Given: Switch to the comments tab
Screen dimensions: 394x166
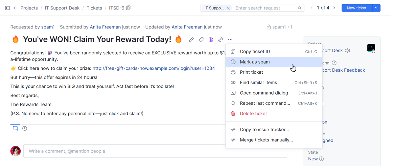Looking at the screenshot, I should tap(15, 129).
